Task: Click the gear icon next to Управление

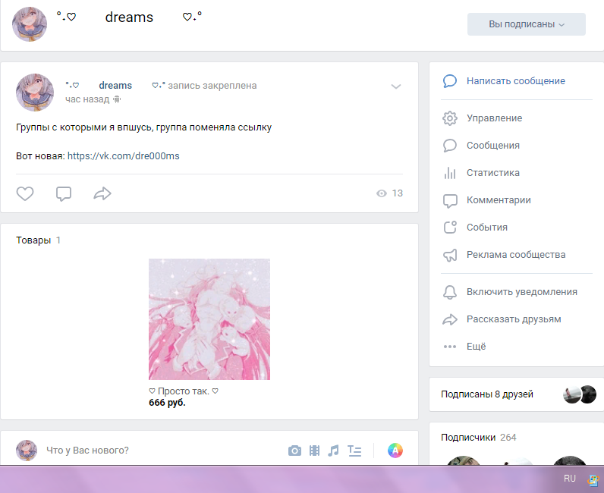Action: (449, 118)
